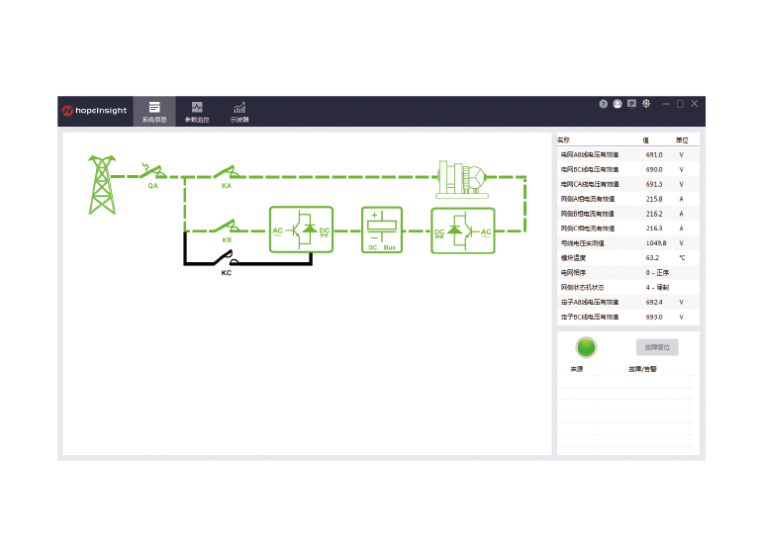Toggle the KB contactor switch
Image resolution: width=764 pixels, height=557 pixels.
tap(227, 229)
